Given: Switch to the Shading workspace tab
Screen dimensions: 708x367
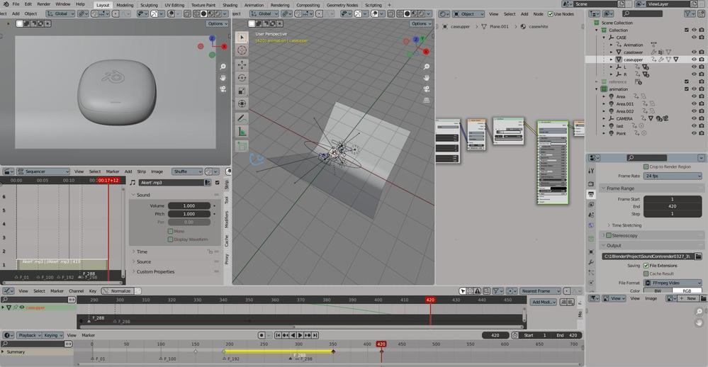Looking at the screenshot, I should [x=230, y=5].
